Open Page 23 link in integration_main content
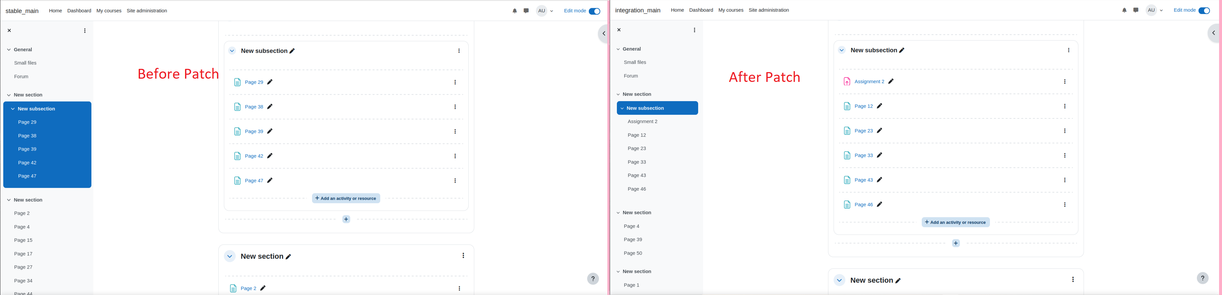This screenshot has height=295, width=1222. (863, 131)
